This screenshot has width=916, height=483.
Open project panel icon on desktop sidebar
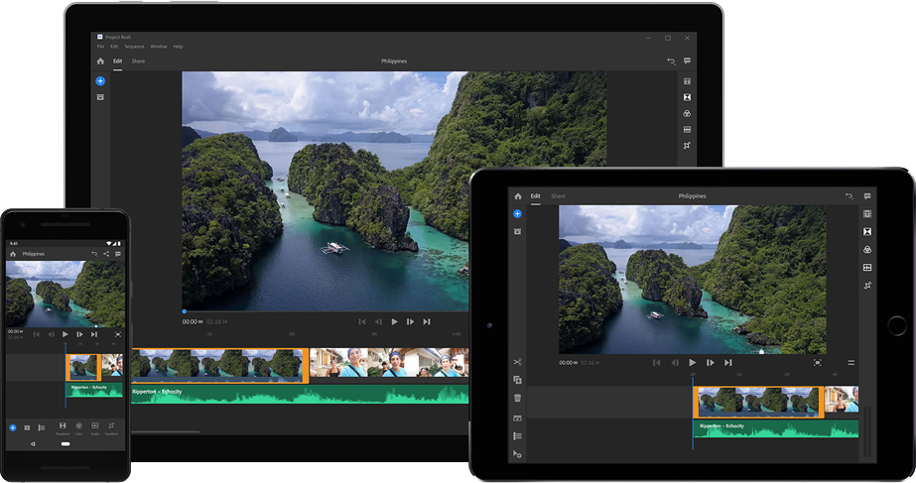[x=100, y=97]
